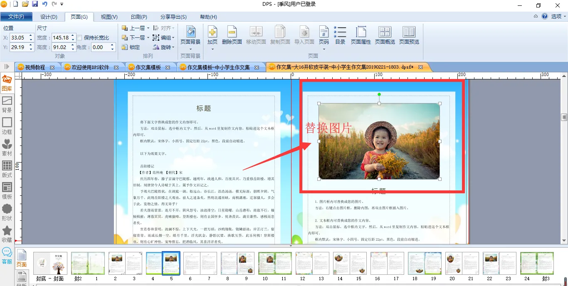Click the 高度 height input field
The width and height of the screenshot is (568, 286).
click(x=61, y=47)
